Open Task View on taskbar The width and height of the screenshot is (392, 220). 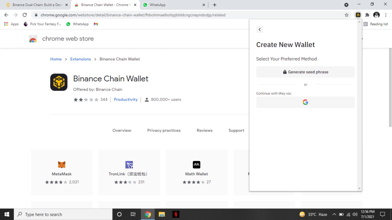click(x=133, y=214)
